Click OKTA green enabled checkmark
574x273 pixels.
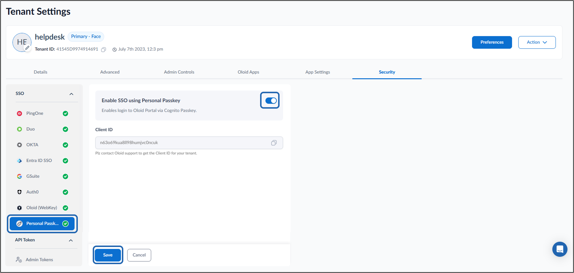click(x=66, y=145)
